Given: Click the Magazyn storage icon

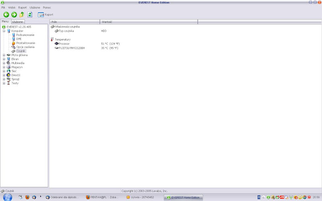Looking at the screenshot, I should (x=8, y=67).
